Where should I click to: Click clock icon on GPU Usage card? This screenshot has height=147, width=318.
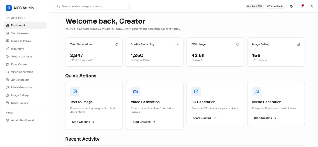[x=238, y=44]
